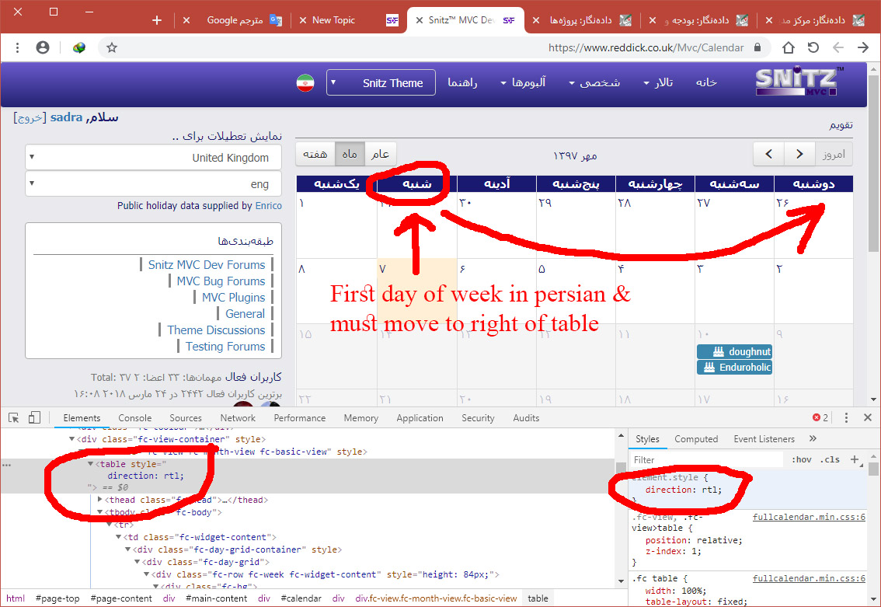Switch calendar to هفته (week) view
Screen dimensions: 881x607
pyautogui.click(x=315, y=154)
